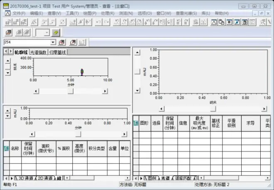Open the processing method window icon with equals sign

click(229, 22)
